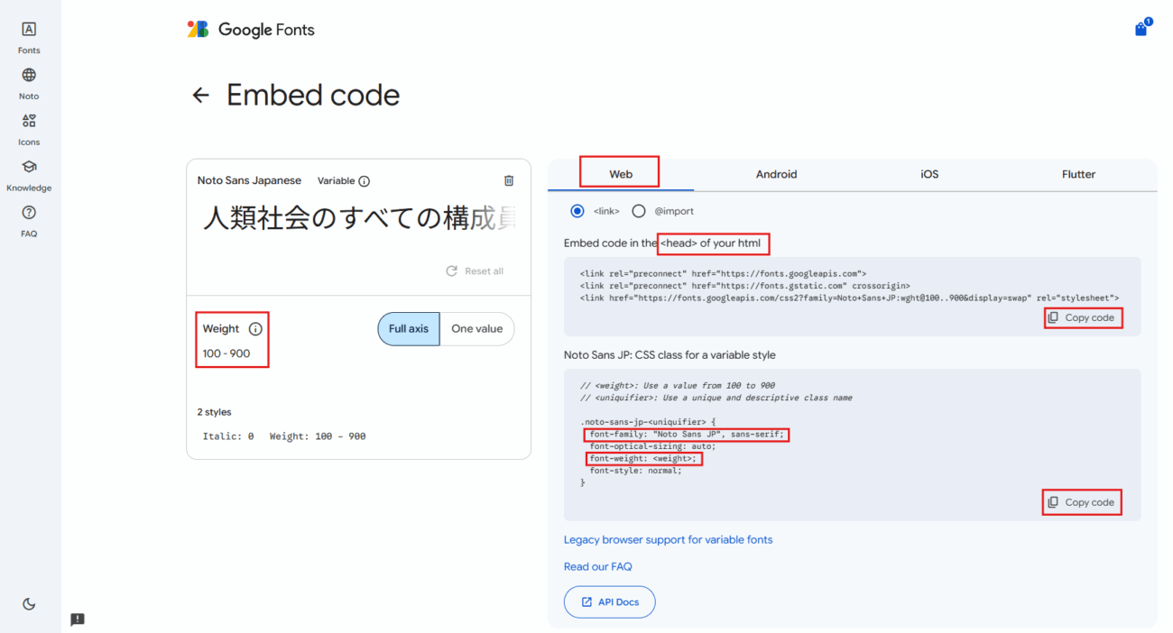Viewport: 1173px width, 633px height.
Task: Click the Weight info icon
Action: click(x=255, y=329)
